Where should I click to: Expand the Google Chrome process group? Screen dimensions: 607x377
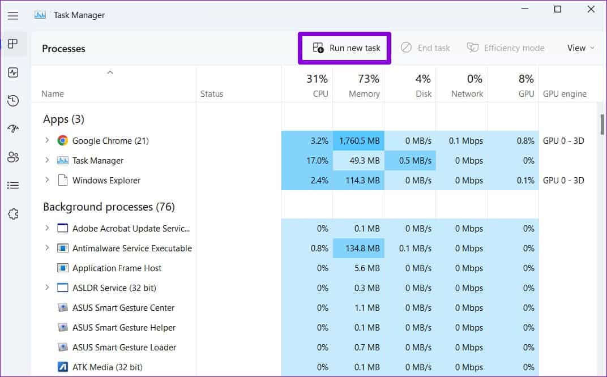point(47,140)
